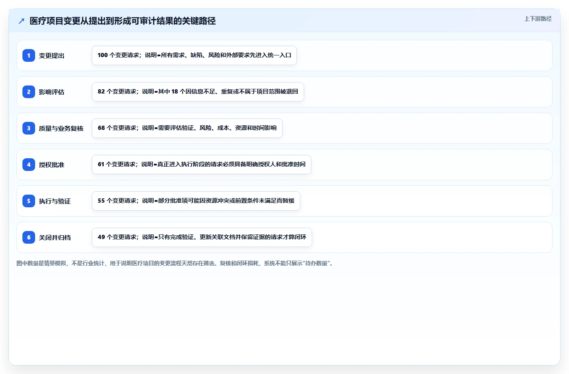Select the 质量与业务复核 step label

click(x=61, y=129)
